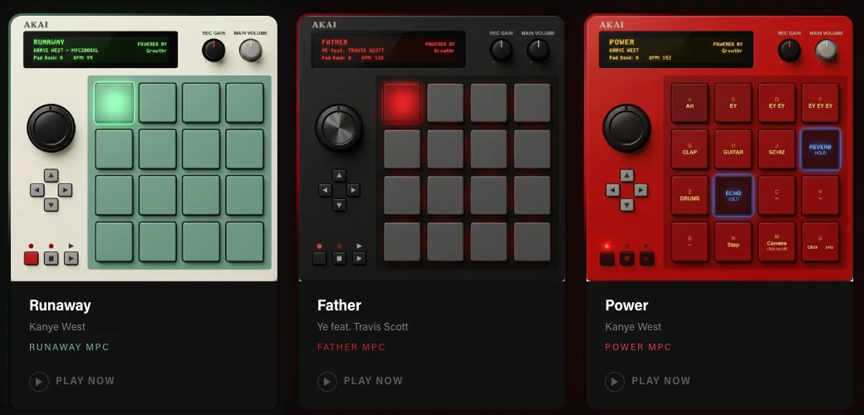Hit the play button on Father MPC device
The width and height of the screenshot is (864, 415).
[359, 258]
